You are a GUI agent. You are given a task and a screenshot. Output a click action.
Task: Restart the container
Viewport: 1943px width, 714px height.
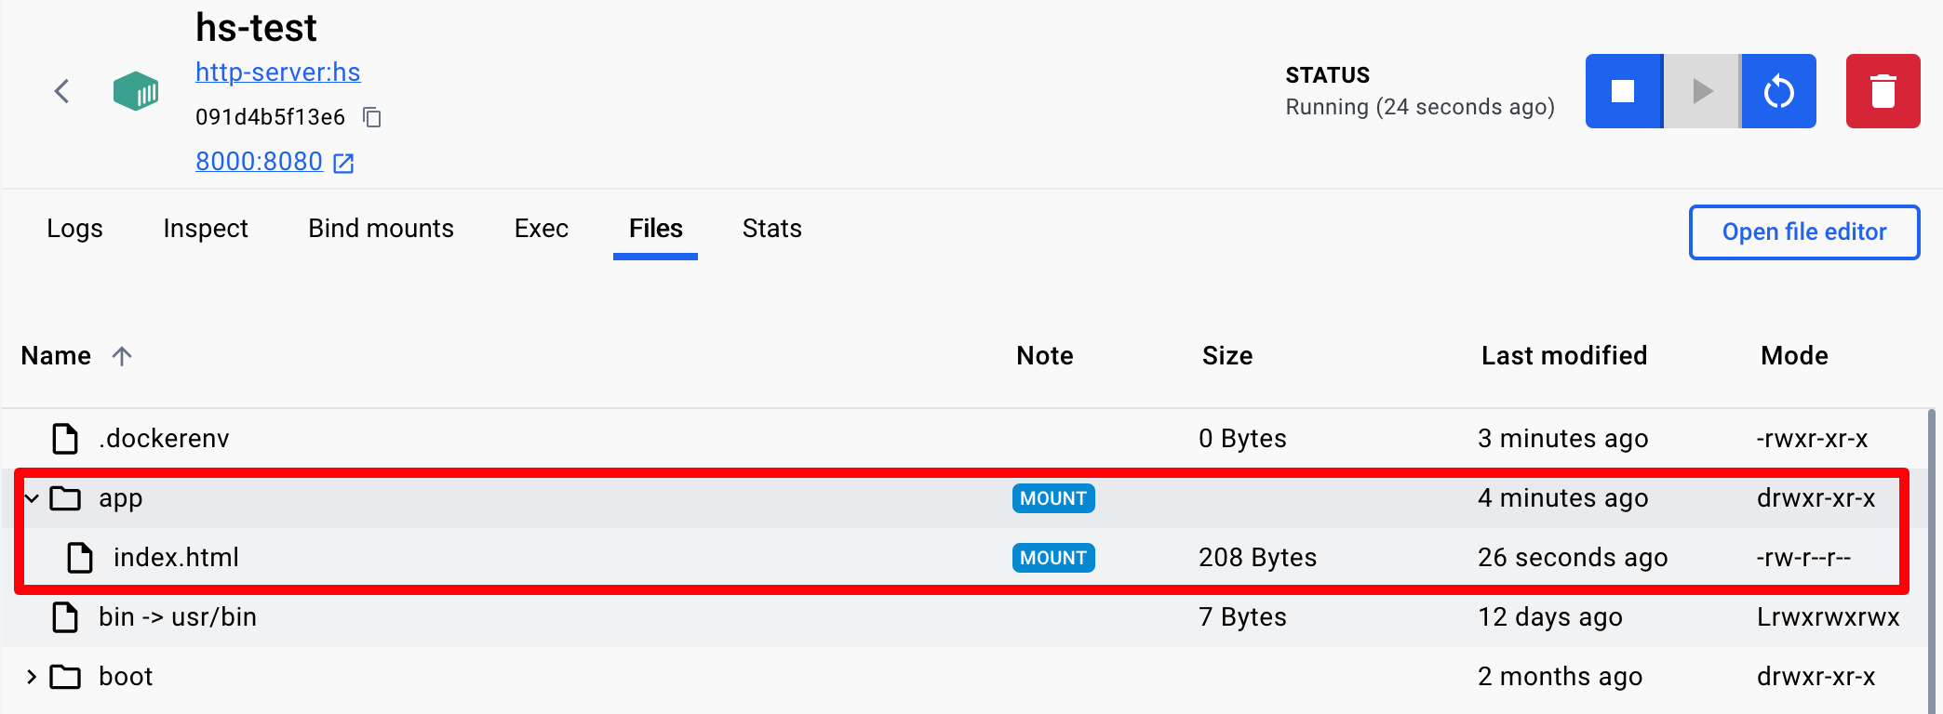(x=1778, y=91)
